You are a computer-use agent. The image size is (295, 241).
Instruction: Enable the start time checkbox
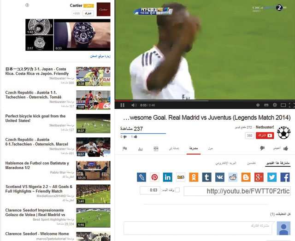pyautogui.click(x=177, y=190)
